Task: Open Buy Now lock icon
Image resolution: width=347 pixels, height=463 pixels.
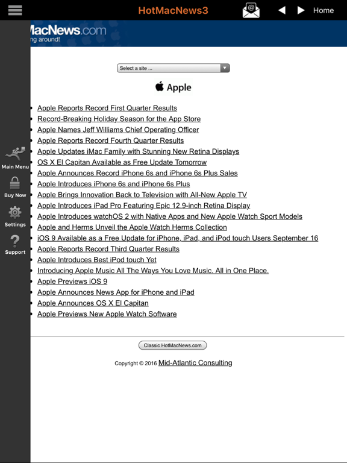Action: [15, 187]
